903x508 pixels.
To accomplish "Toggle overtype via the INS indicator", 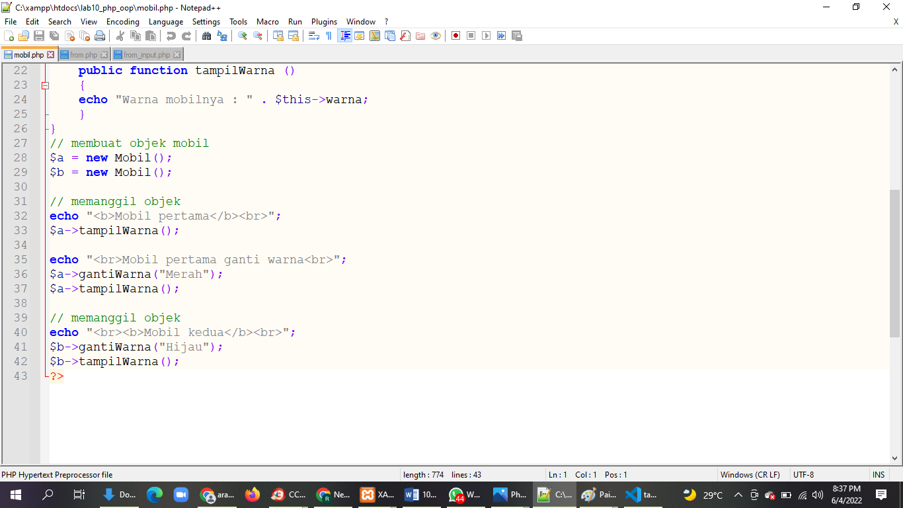I will coord(879,474).
